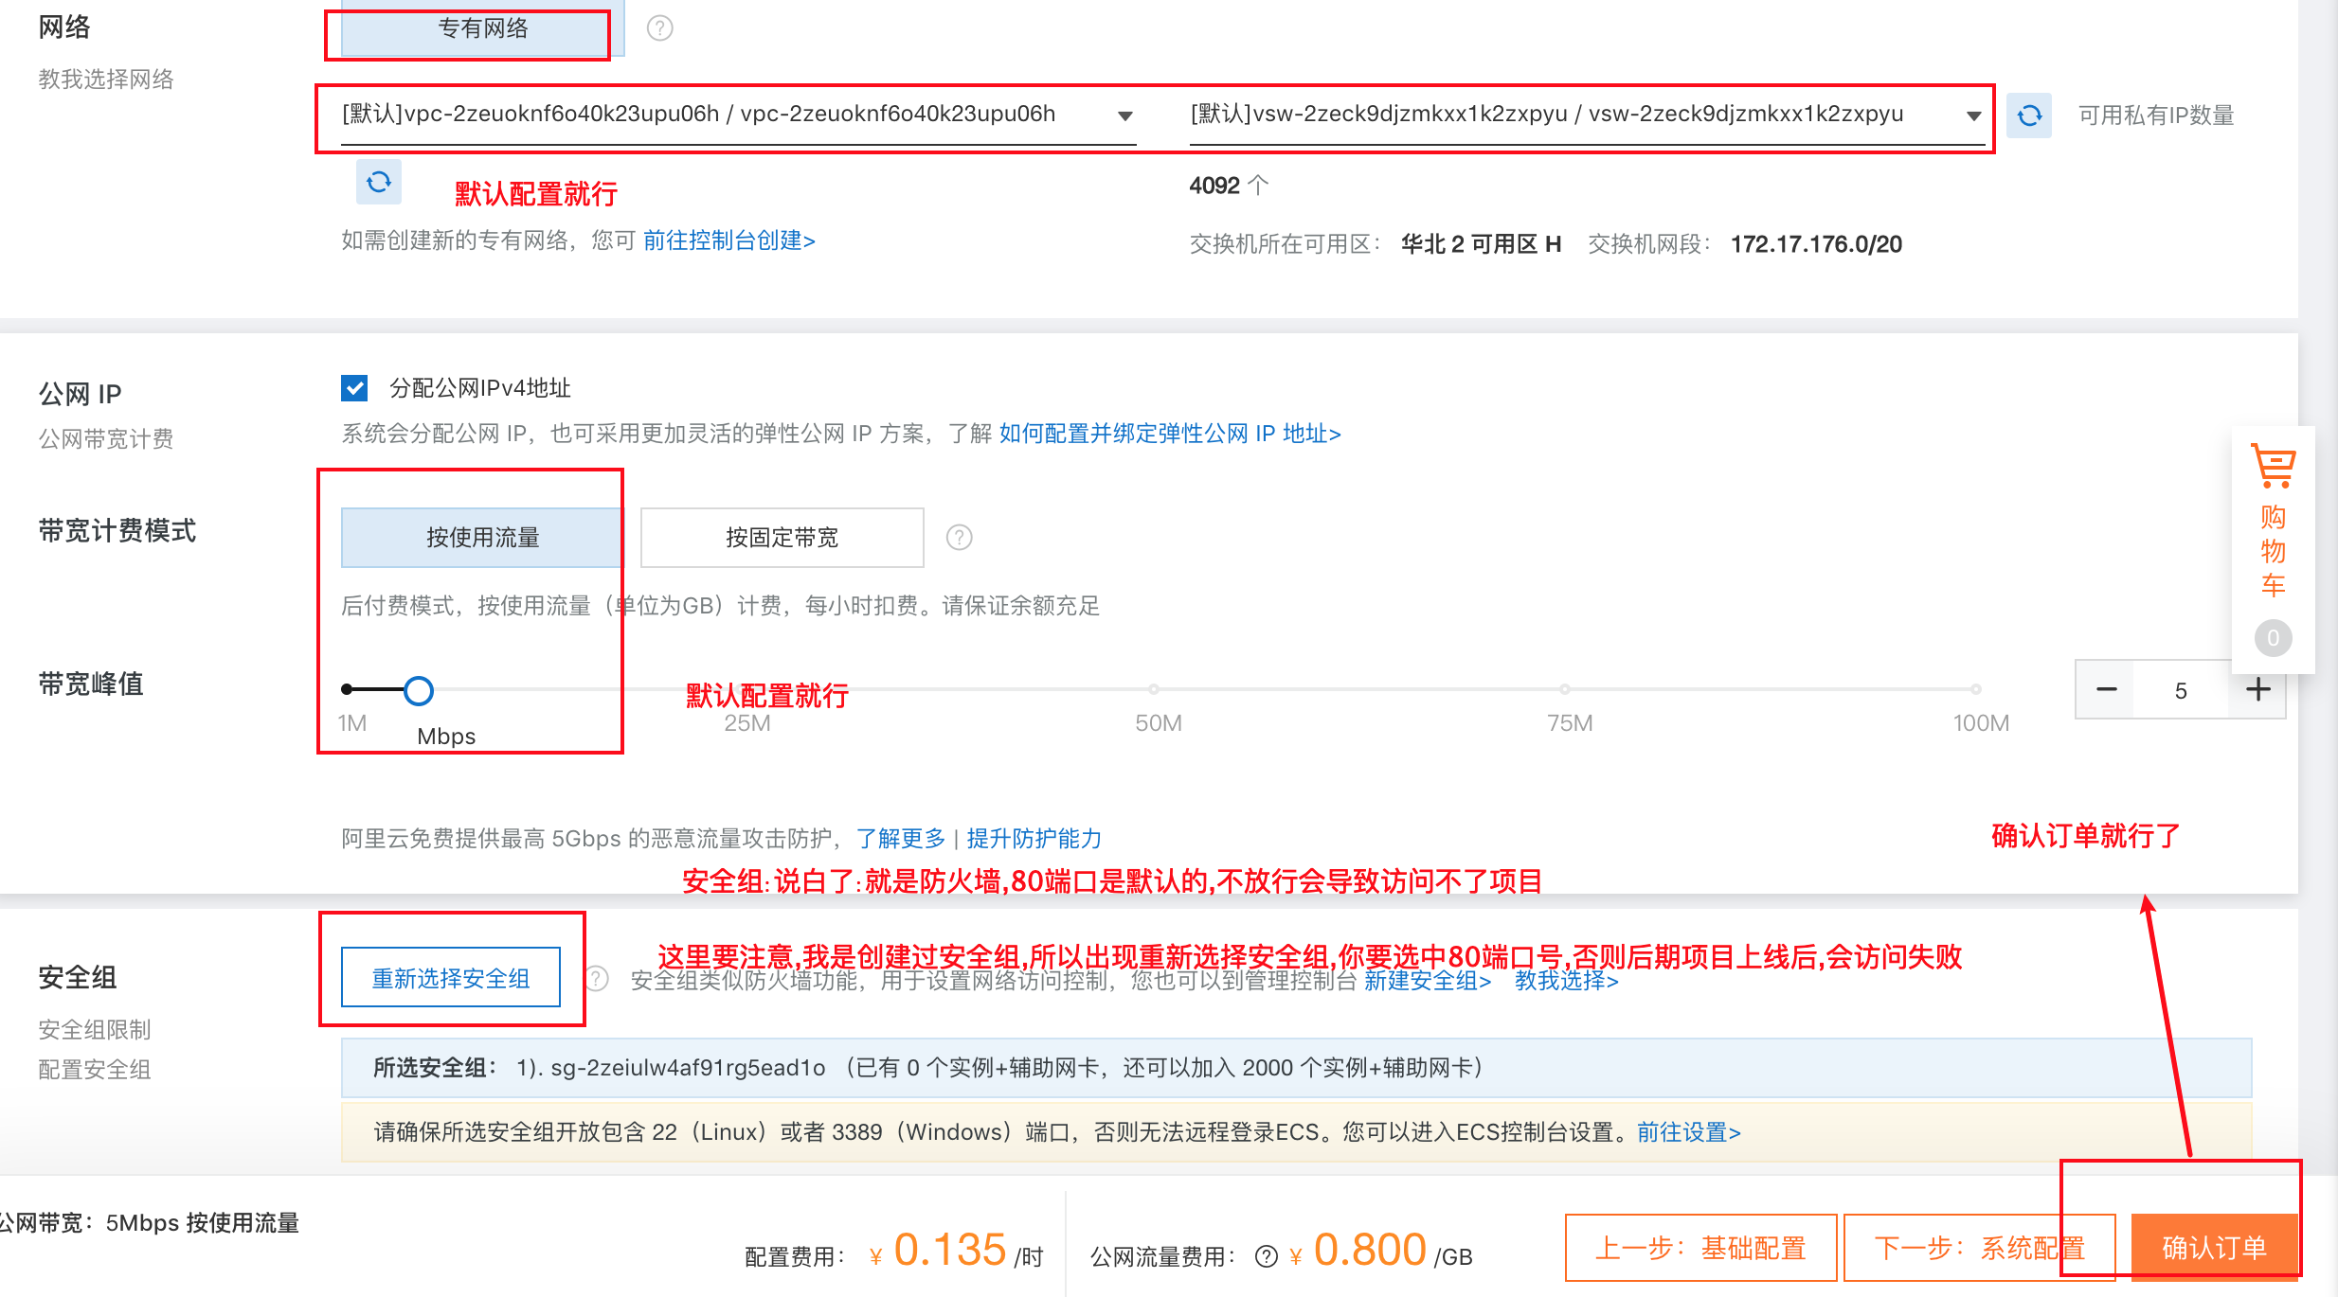This screenshot has width=2338, height=1297.
Task: Click 重新选择安全组 button
Action: (450, 978)
